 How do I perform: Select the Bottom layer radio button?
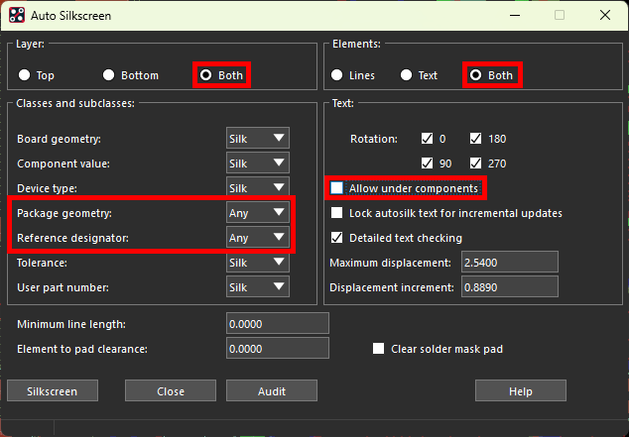pyautogui.click(x=109, y=75)
